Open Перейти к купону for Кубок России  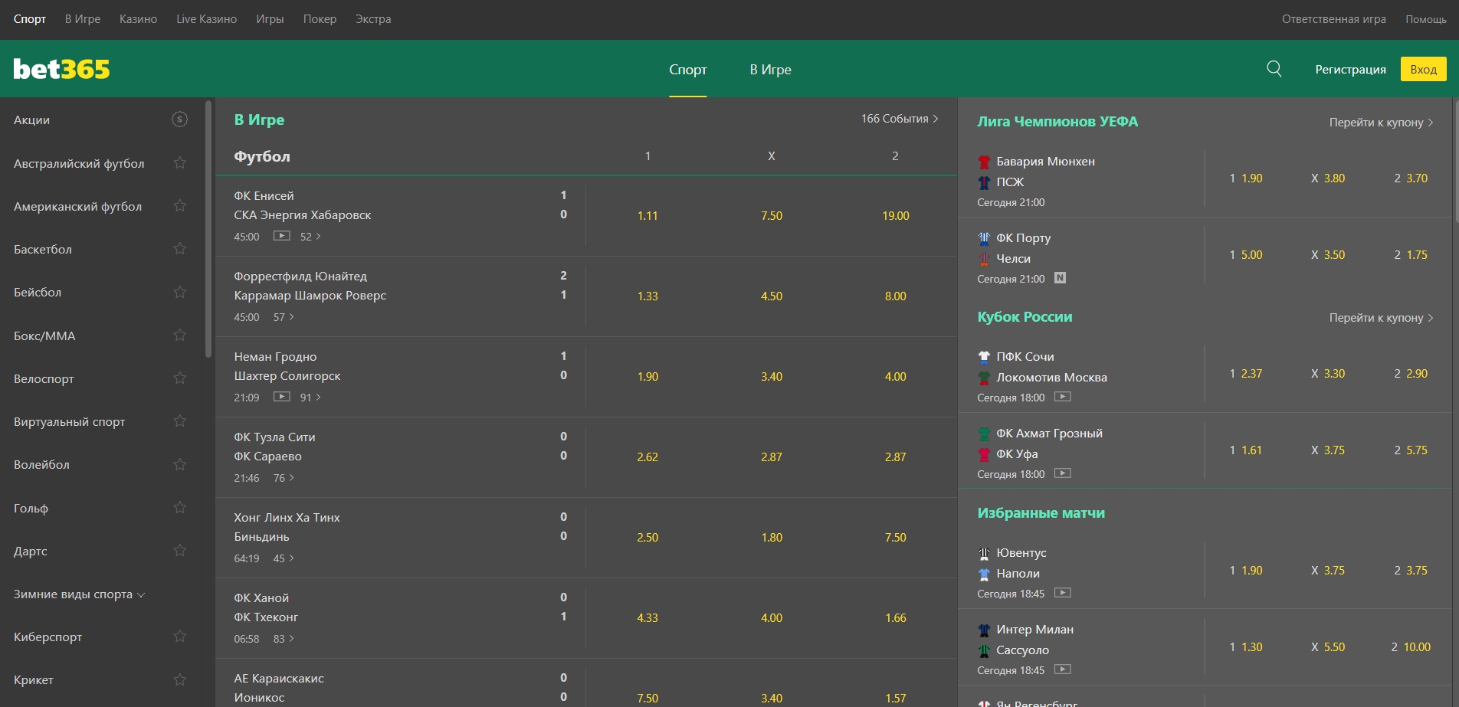pos(1381,318)
